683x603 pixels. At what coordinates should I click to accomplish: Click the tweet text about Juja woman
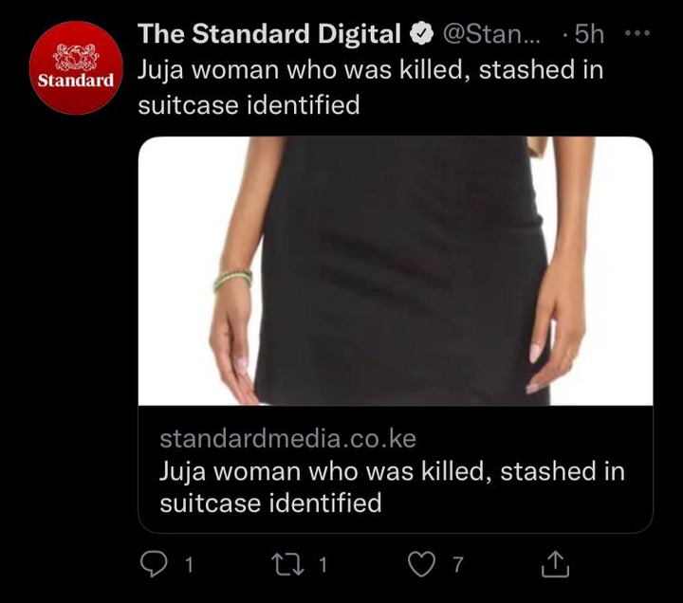[x=371, y=87]
